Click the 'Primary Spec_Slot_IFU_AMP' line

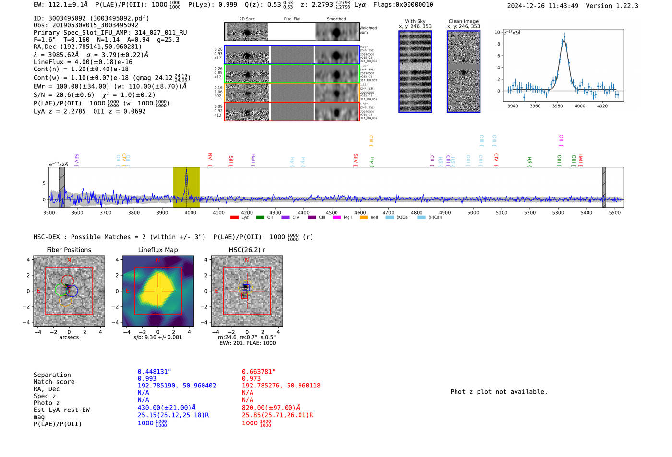[110, 33]
